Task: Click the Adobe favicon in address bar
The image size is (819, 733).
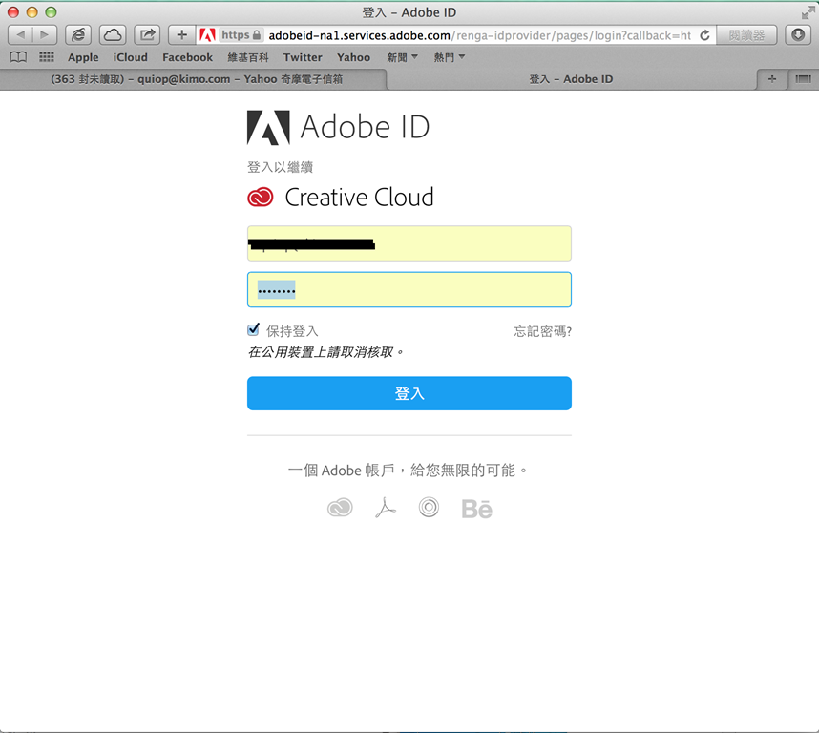Action: tap(207, 35)
